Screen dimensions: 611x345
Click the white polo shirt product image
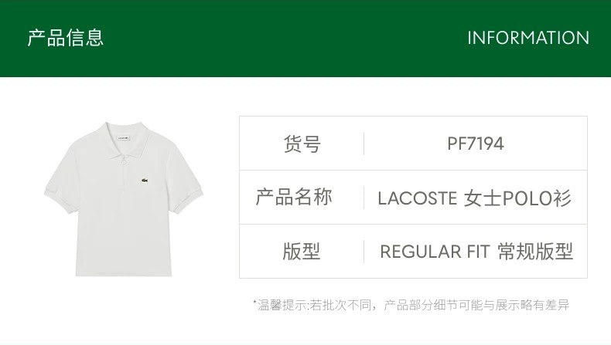tap(124, 199)
